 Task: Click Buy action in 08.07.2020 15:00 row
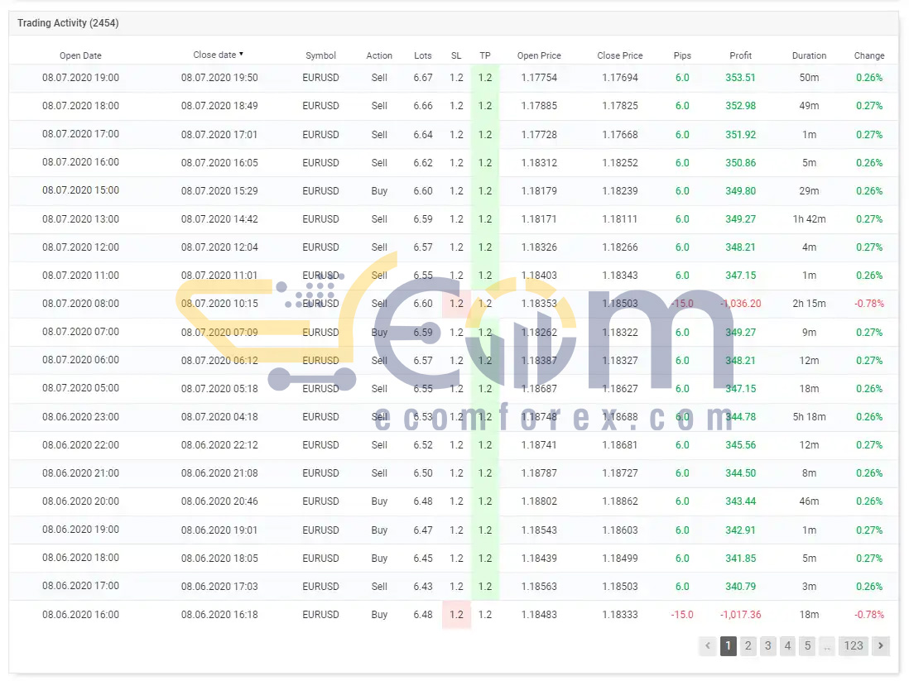379,190
